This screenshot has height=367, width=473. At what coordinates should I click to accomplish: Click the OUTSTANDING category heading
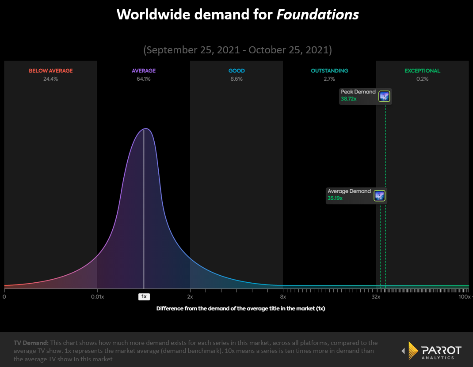pos(329,71)
